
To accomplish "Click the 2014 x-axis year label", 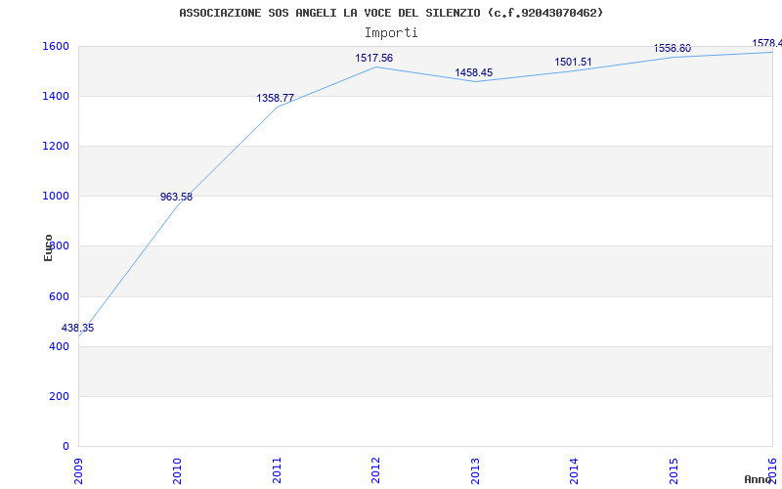I will [x=574, y=470].
